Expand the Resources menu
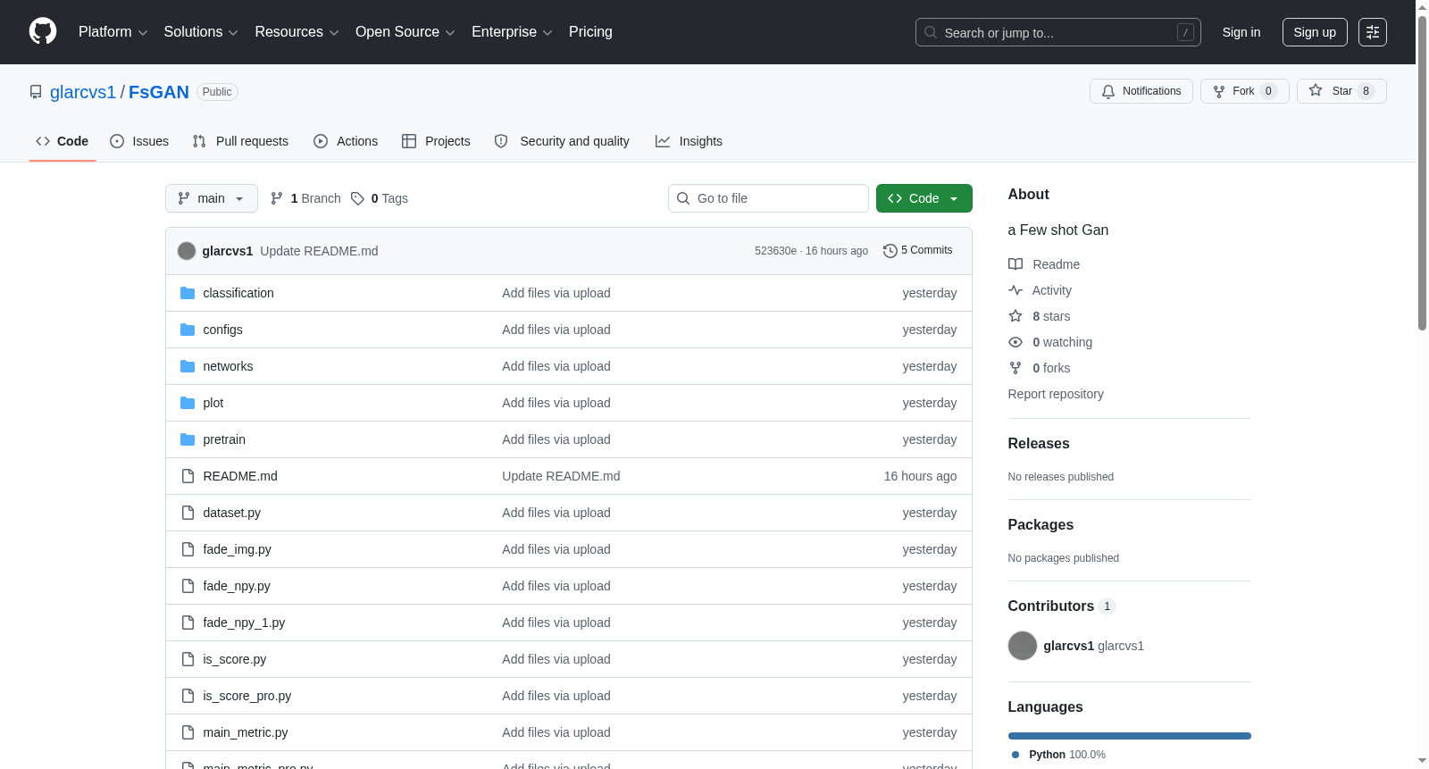The width and height of the screenshot is (1429, 769). click(x=297, y=32)
